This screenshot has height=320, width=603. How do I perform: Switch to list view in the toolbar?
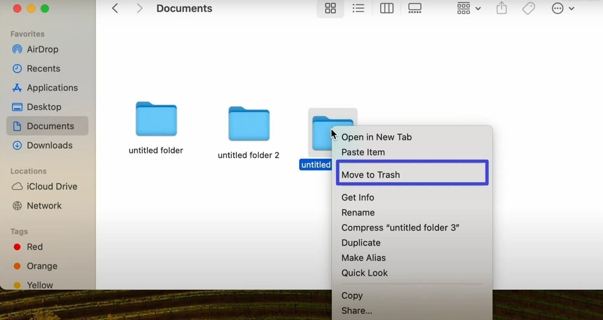coord(358,8)
